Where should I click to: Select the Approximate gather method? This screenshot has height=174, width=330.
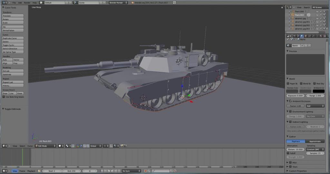pyautogui.click(x=315, y=141)
